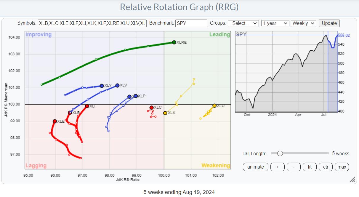Click the XLY blue data point
Viewport: 359px width, 197px height.
(102, 86)
